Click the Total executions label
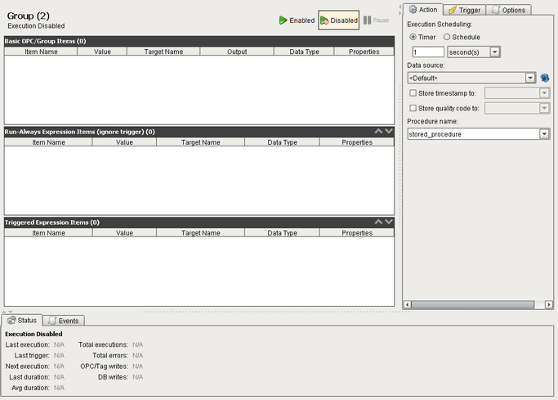The height and width of the screenshot is (400, 558). pos(103,345)
